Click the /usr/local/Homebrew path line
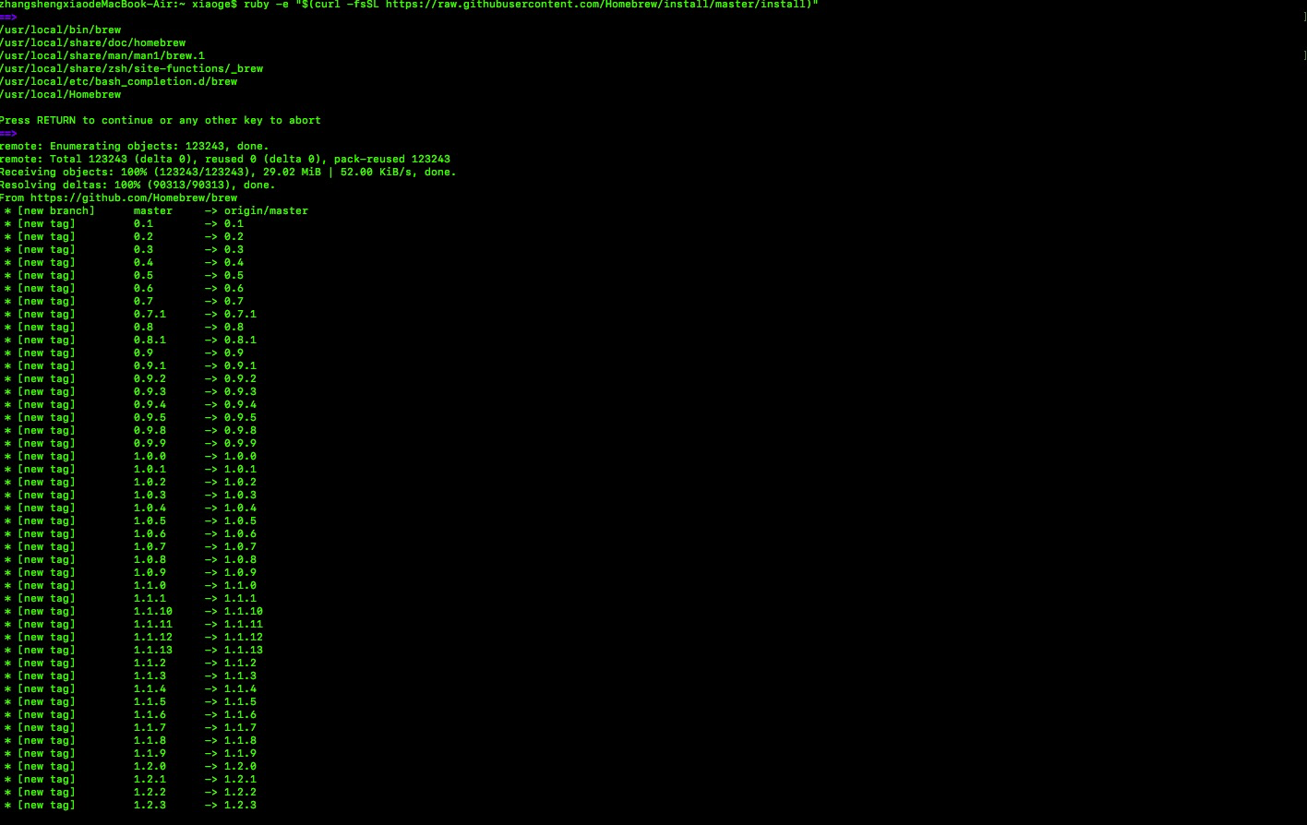Screen dimensions: 1307x825 [x=60, y=94]
